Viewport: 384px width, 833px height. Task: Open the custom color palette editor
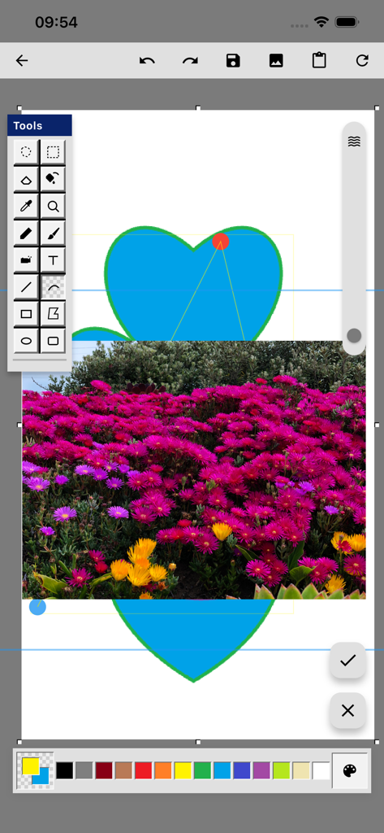pyautogui.click(x=350, y=771)
